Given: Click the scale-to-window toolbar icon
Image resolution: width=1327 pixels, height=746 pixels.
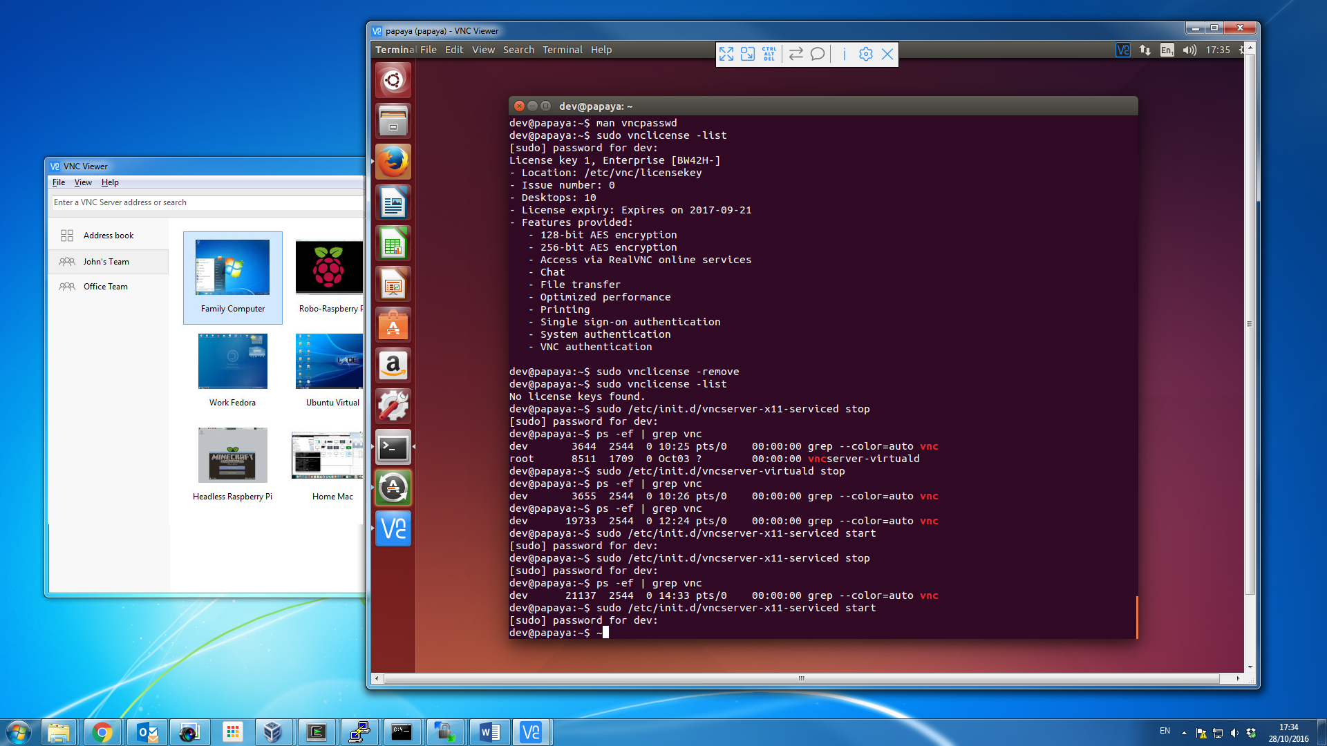Looking at the screenshot, I should 748,54.
